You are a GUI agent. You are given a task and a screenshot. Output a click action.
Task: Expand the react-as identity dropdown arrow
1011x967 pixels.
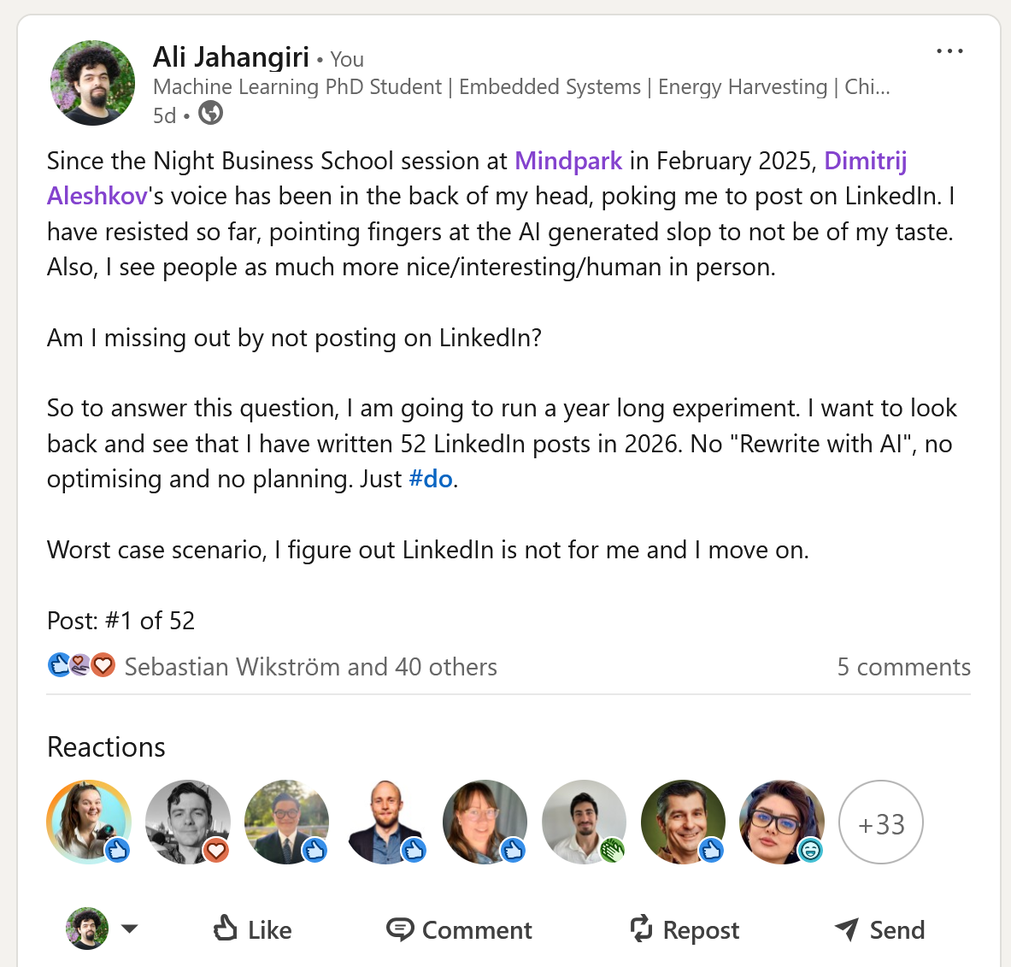tap(130, 929)
